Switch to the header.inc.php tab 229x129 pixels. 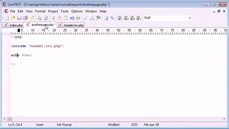click(71, 25)
